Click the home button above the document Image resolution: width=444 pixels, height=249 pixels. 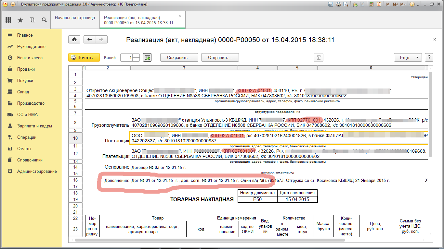[74, 40]
